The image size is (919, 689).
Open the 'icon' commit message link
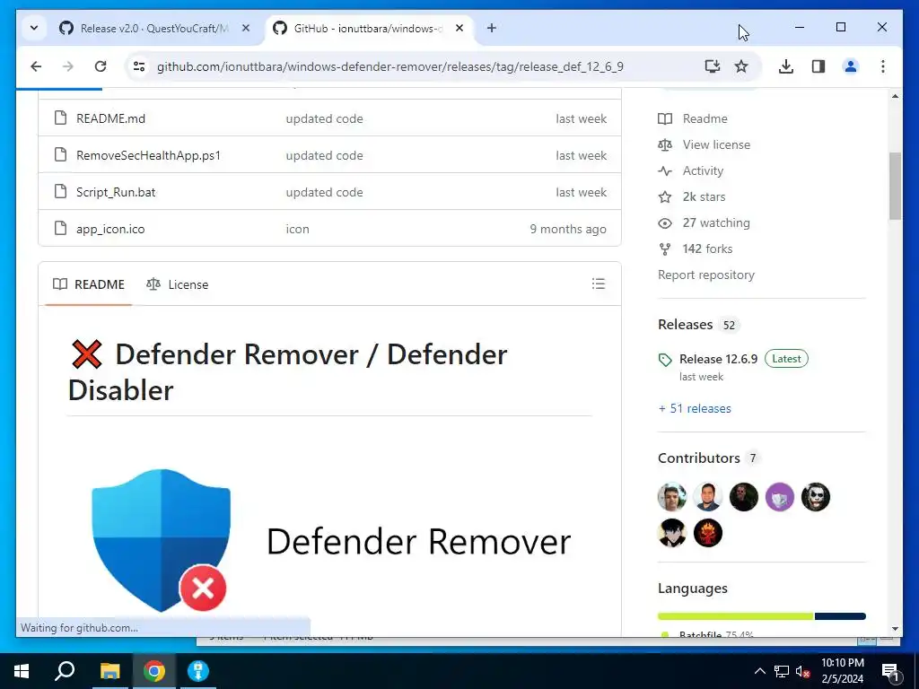pyautogui.click(x=297, y=229)
